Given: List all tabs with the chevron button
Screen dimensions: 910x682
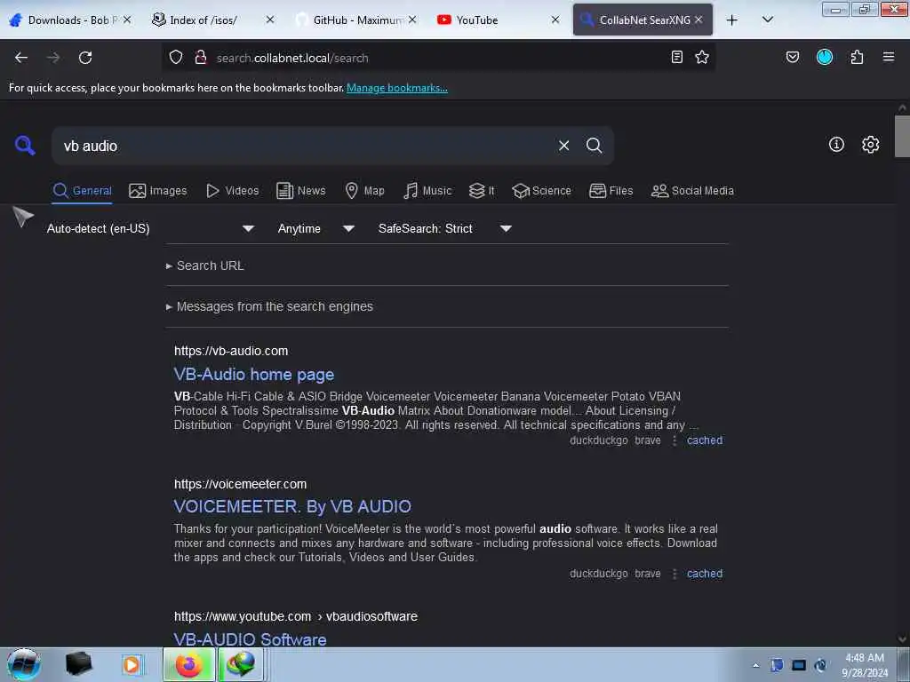Looking at the screenshot, I should coord(767,20).
